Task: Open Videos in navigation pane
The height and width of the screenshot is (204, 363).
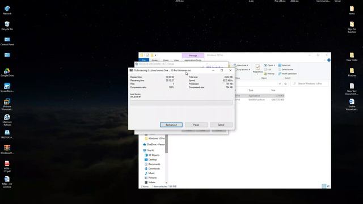Action: [x=150, y=182]
